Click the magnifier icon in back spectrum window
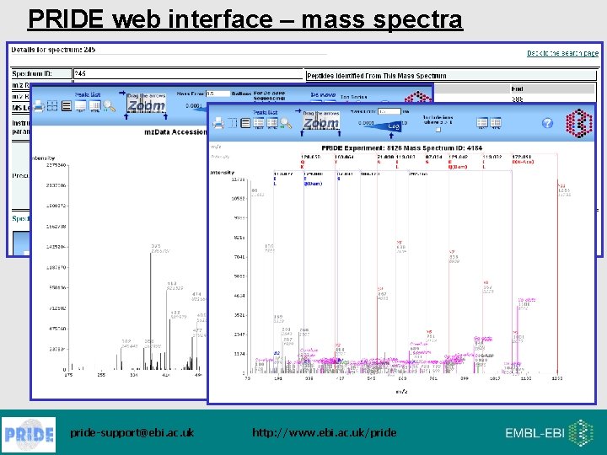The image size is (607, 455). click(x=109, y=106)
